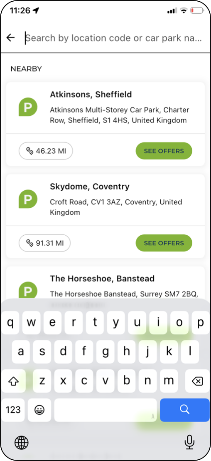Tap the letter q key
Viewport: 211px width, 461px height.
click(x=10, y=323)
